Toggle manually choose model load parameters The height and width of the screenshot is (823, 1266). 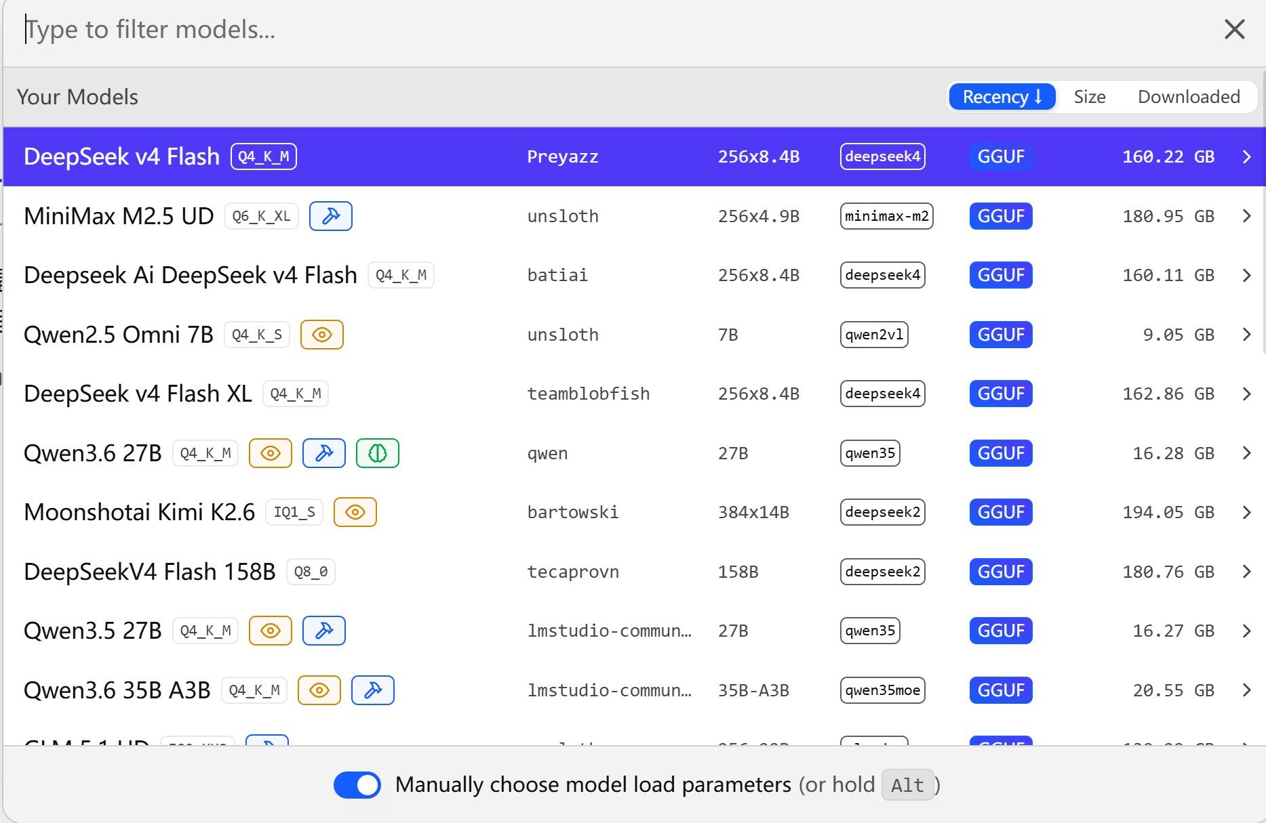pyautogui.click(x=357, y=785)
